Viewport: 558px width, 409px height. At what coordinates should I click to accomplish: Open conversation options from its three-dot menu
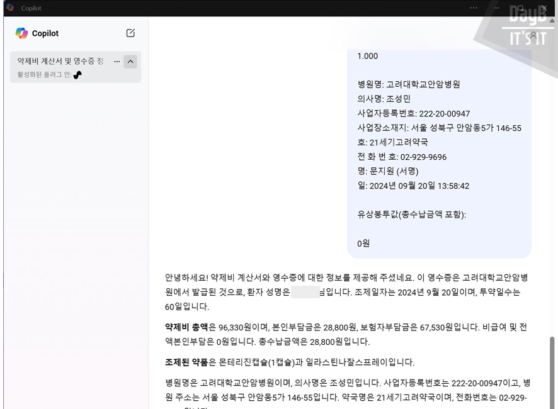(x=117, y=62)
